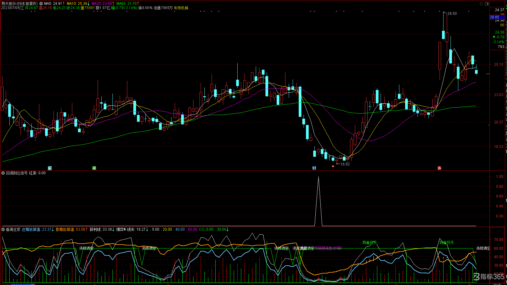Screen dimensions: 507x285
Task: Click the 1.00 axis label in signal panel
Action: pyautogui.click(x=500, y=177)
